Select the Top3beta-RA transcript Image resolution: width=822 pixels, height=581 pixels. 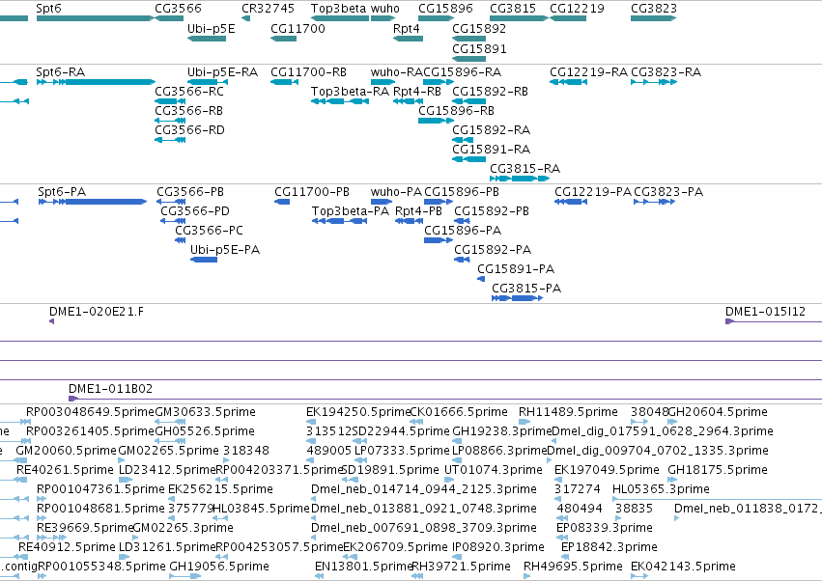coord(340,101)
